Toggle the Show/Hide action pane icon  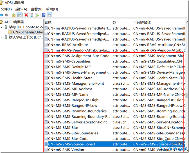[x=49, y=15]
